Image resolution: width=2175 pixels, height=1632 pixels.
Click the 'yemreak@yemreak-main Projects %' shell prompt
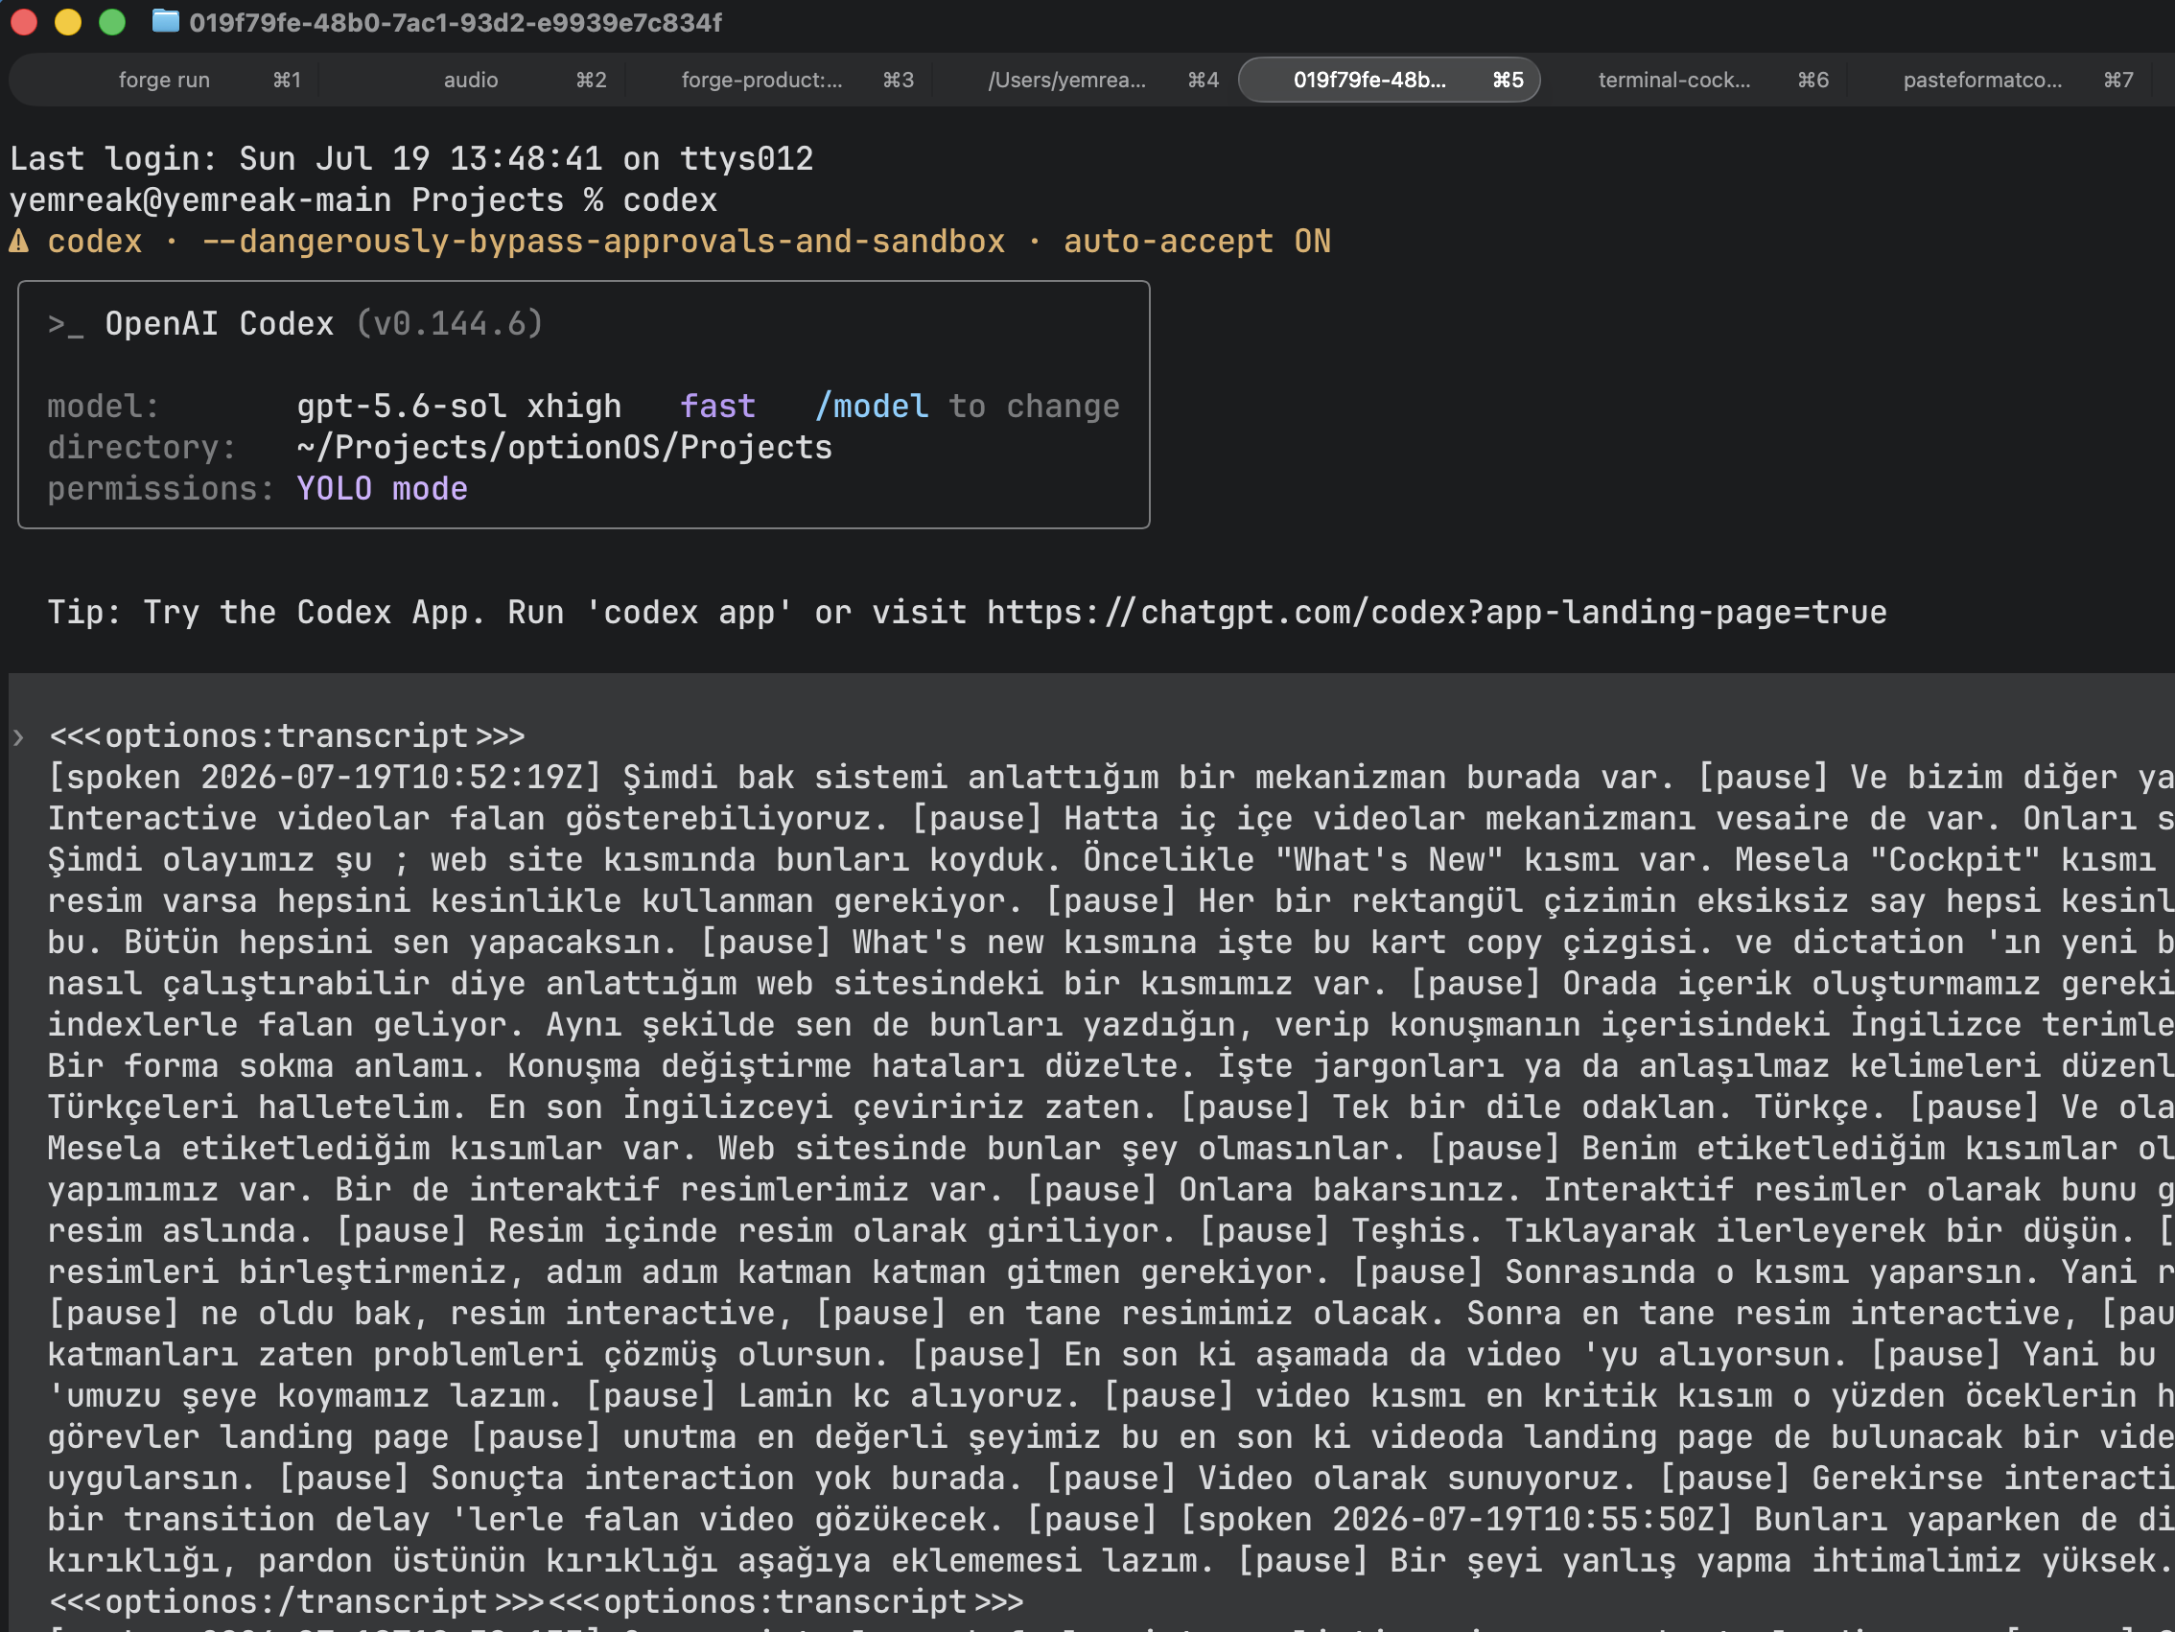pyautogui.click(x=306, y=199)
